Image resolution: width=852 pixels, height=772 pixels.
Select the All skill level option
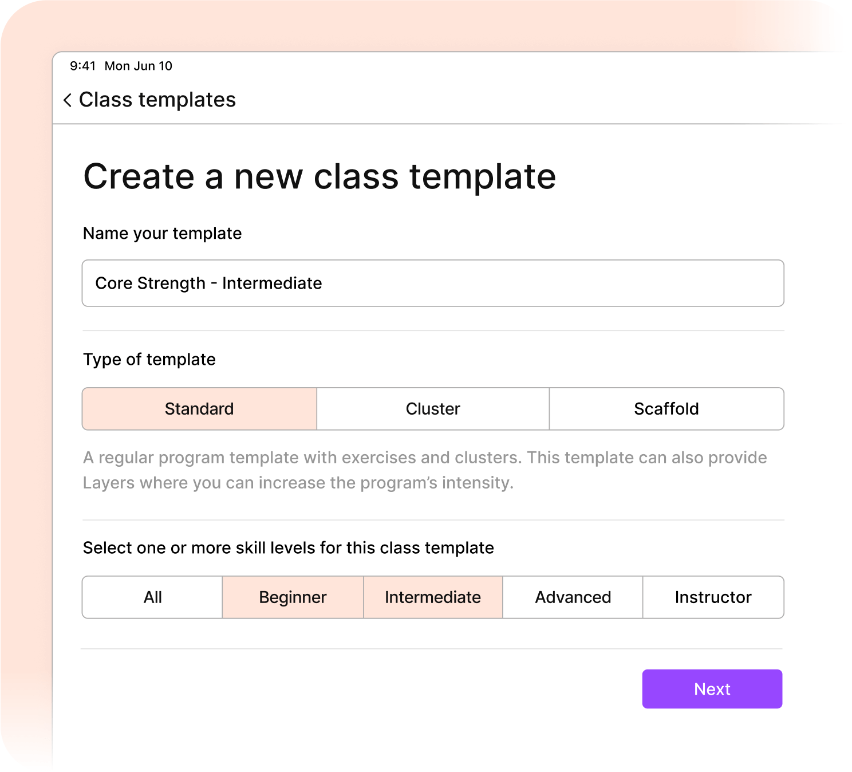[153, 597]
